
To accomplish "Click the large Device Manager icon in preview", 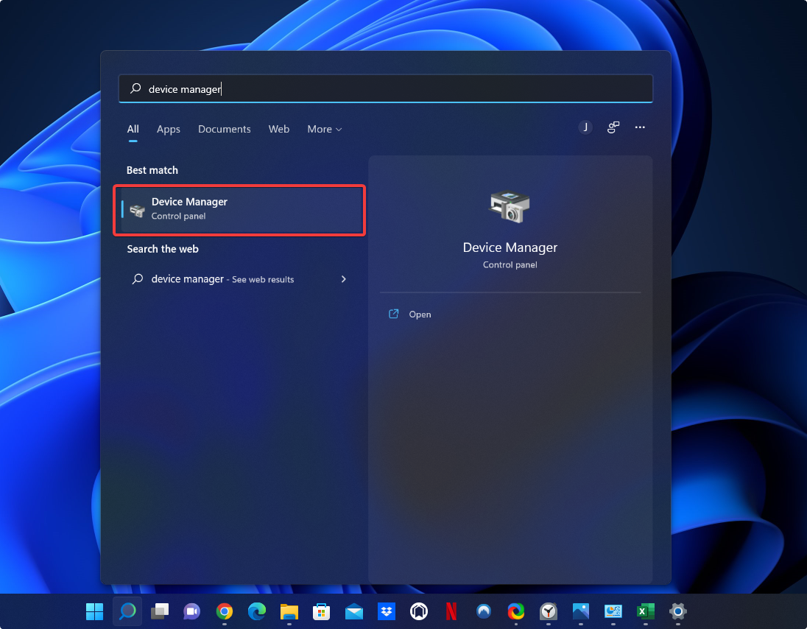I will 509,206.
